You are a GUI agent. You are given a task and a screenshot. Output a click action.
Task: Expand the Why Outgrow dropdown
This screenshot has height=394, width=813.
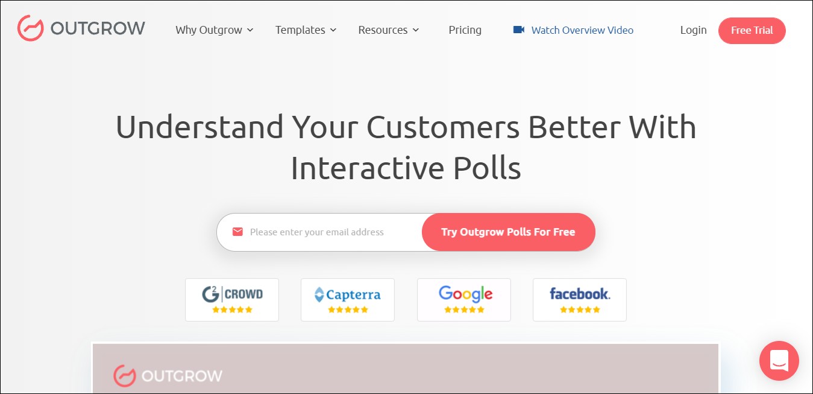click(215, 30)
